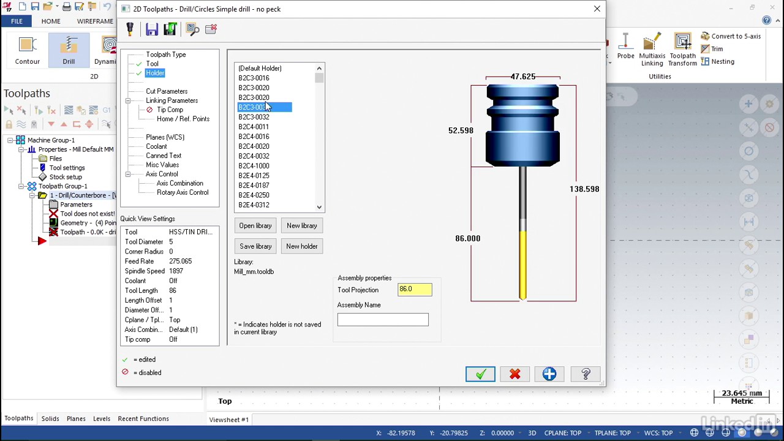Open the FILE menu tab
784x441 pixels.
point(17,21)
